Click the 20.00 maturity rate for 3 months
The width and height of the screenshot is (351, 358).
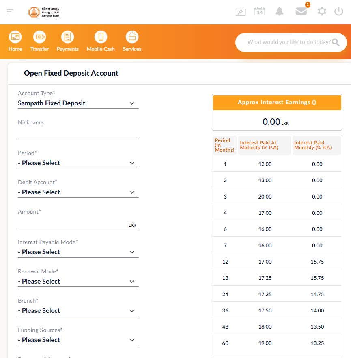[265, 196]
